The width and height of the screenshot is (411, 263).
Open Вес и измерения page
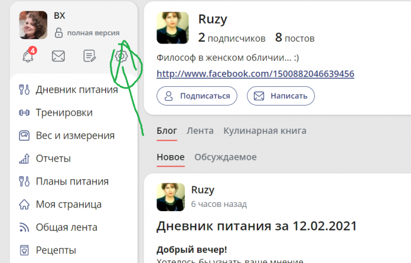(x=75, y=135)
